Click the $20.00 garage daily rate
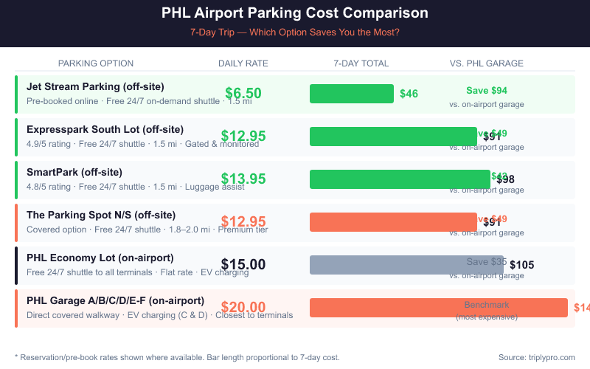The width and height of the screenshot is (590, 369). [243, 308]
